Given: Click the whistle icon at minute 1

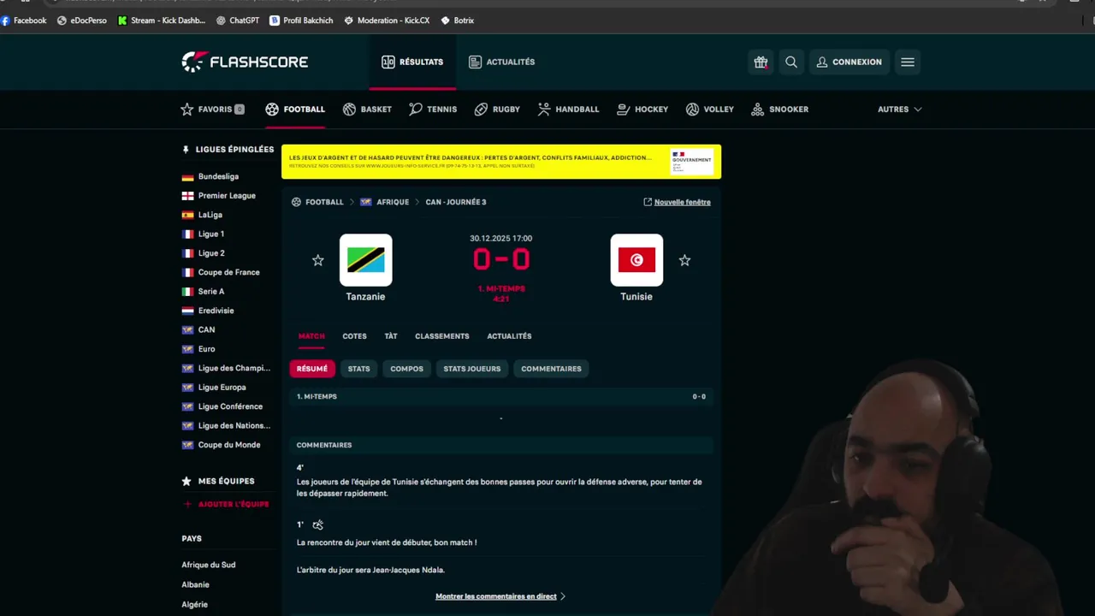Looking at the screenshot, I should tap(317, 524).
